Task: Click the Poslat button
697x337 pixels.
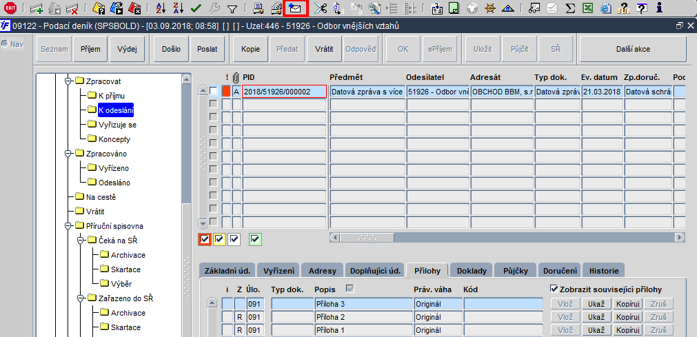Action: pos(207,50)
